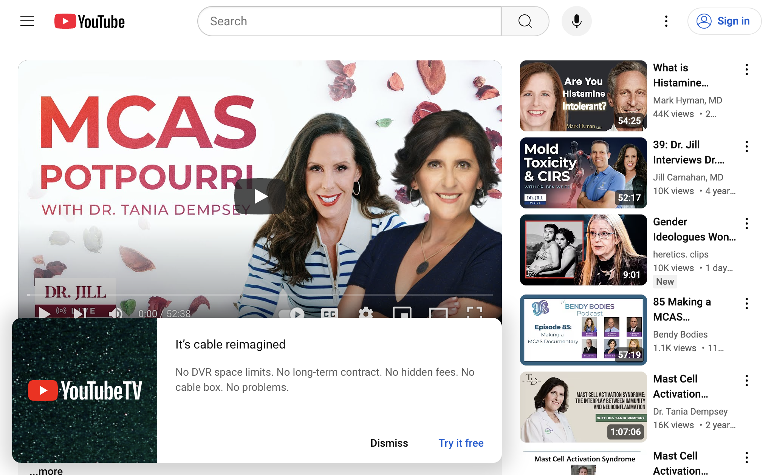Screen dimensions: 774x475
Task: Open the top bar settings kebab menu
Action: coord(666,21)
